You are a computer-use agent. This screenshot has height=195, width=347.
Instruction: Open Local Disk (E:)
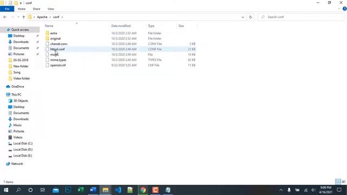(x=23, y=155)
